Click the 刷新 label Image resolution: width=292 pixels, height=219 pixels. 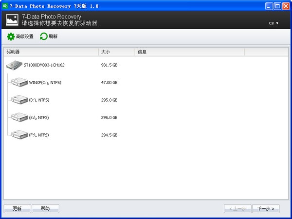click(53, 36)
